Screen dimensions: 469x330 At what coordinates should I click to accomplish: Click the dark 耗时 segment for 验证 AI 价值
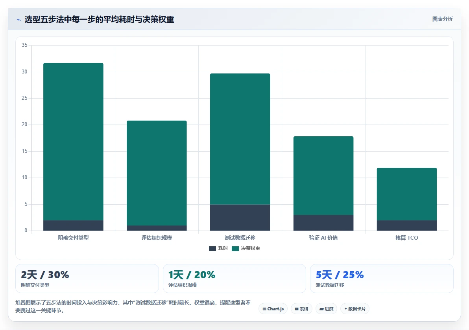tap(323, 223)
